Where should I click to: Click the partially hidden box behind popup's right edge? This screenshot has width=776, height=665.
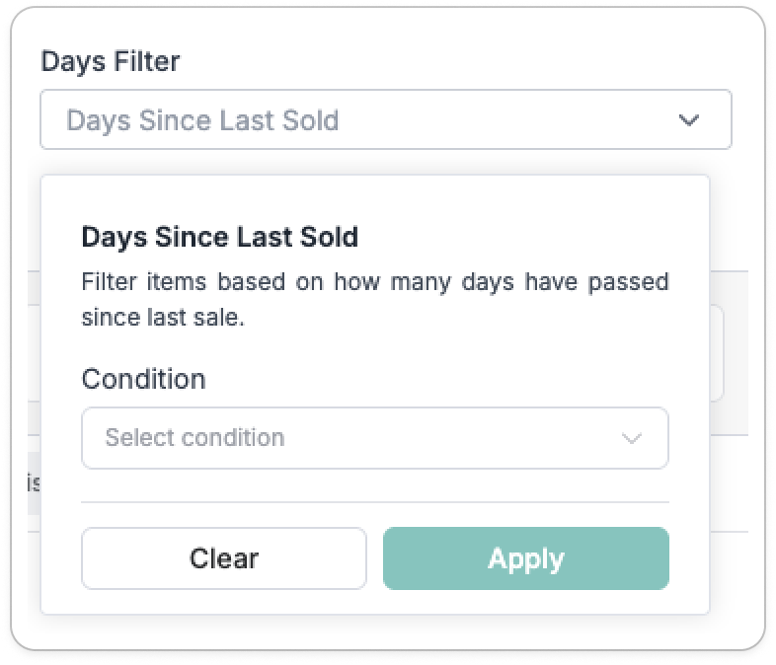tap(718, 353)
